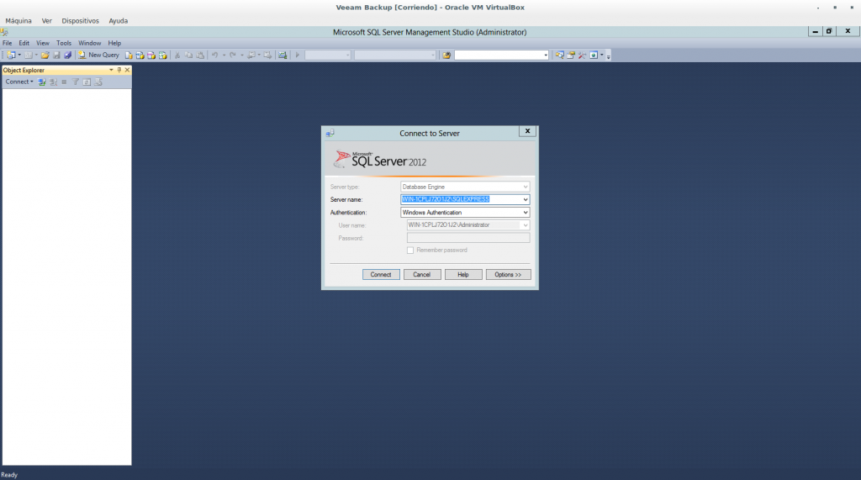The image size is (861, 480).
Task: Click the Paste toolbar icon
Action: tap(200, 55)
